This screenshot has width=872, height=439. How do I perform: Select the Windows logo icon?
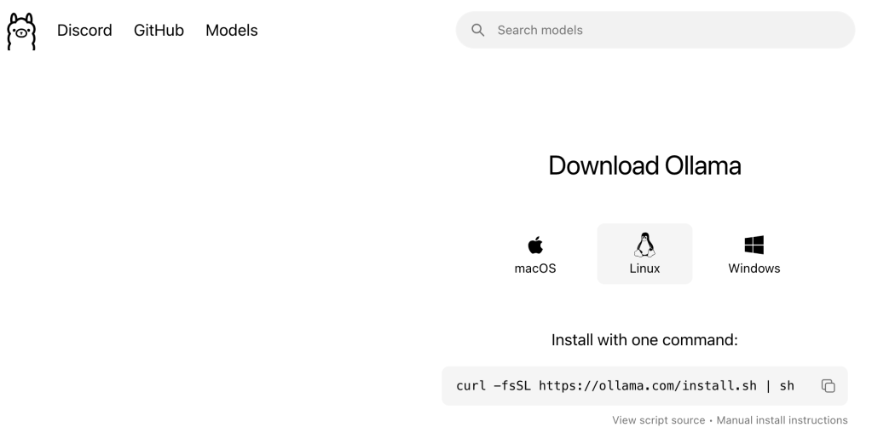click(x=754, y=245)
